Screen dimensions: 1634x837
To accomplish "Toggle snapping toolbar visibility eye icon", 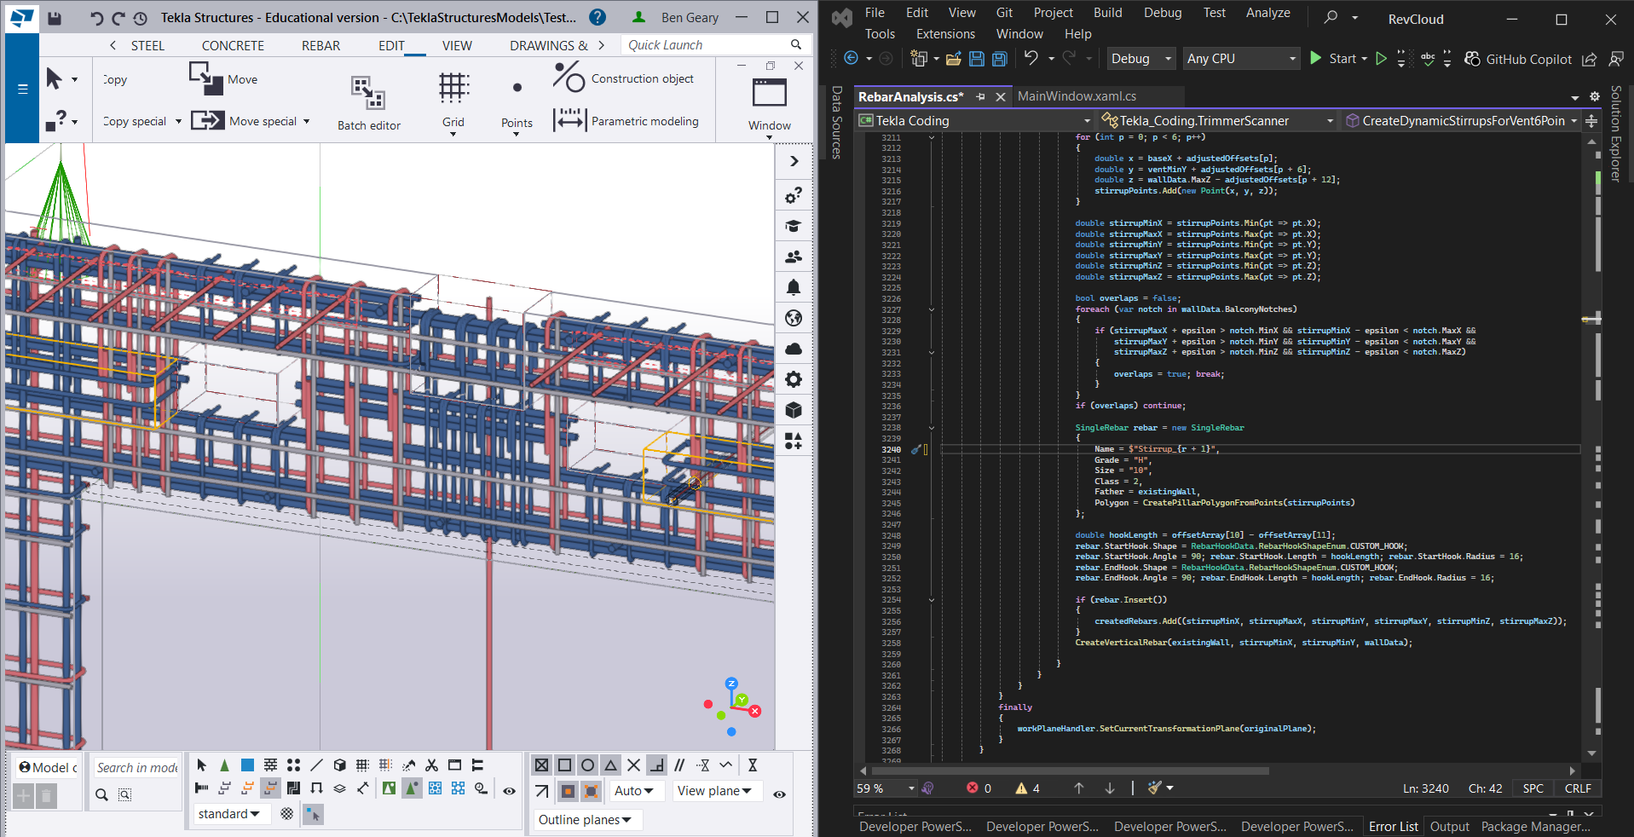I will pyautogui.click(x=779, y=794).
